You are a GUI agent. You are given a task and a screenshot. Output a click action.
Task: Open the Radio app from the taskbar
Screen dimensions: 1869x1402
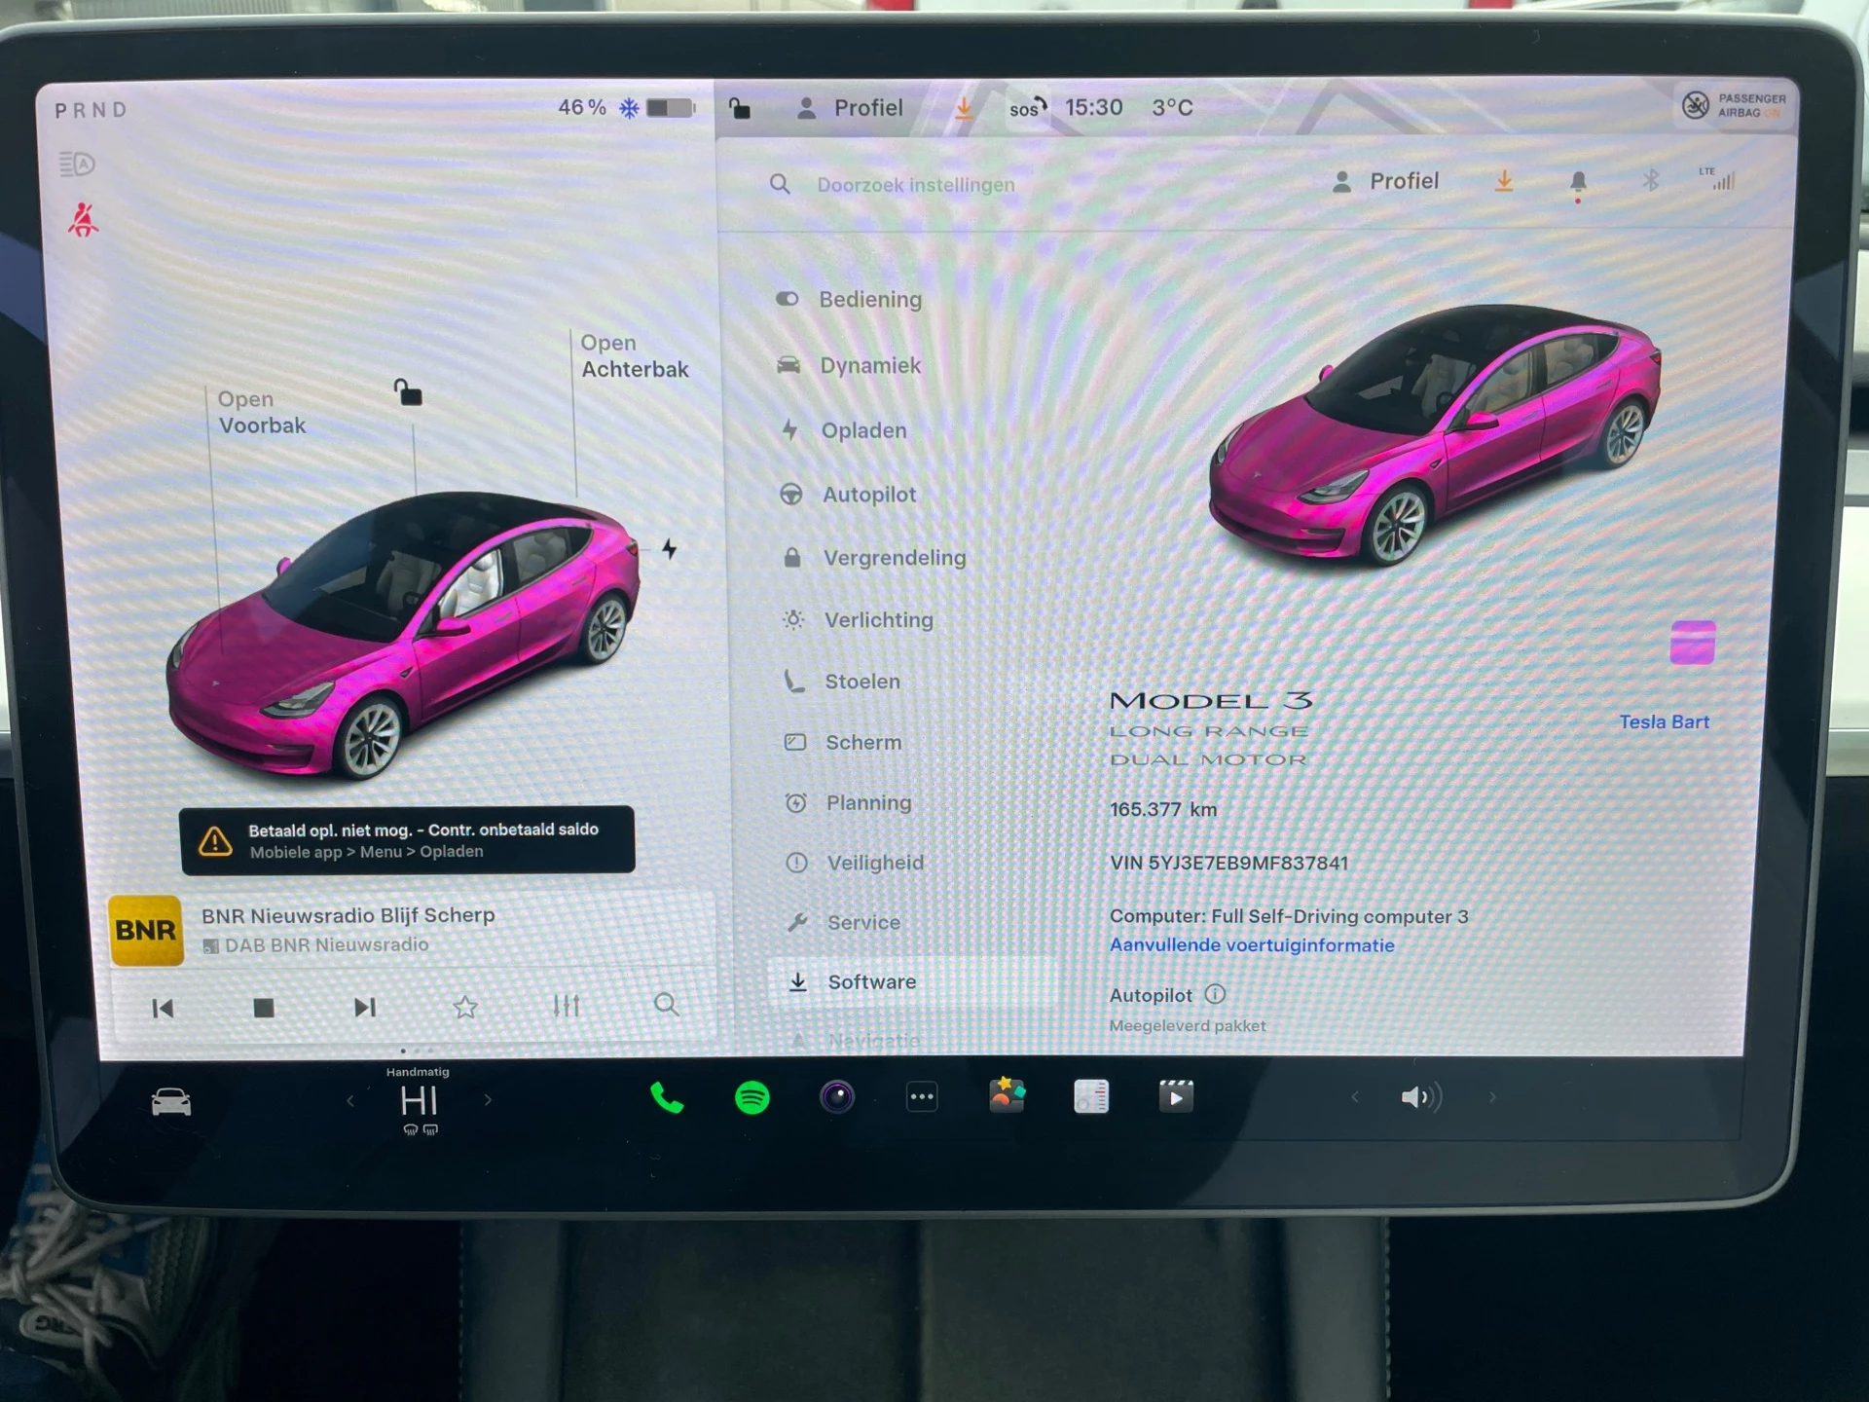[1090, 1096]
